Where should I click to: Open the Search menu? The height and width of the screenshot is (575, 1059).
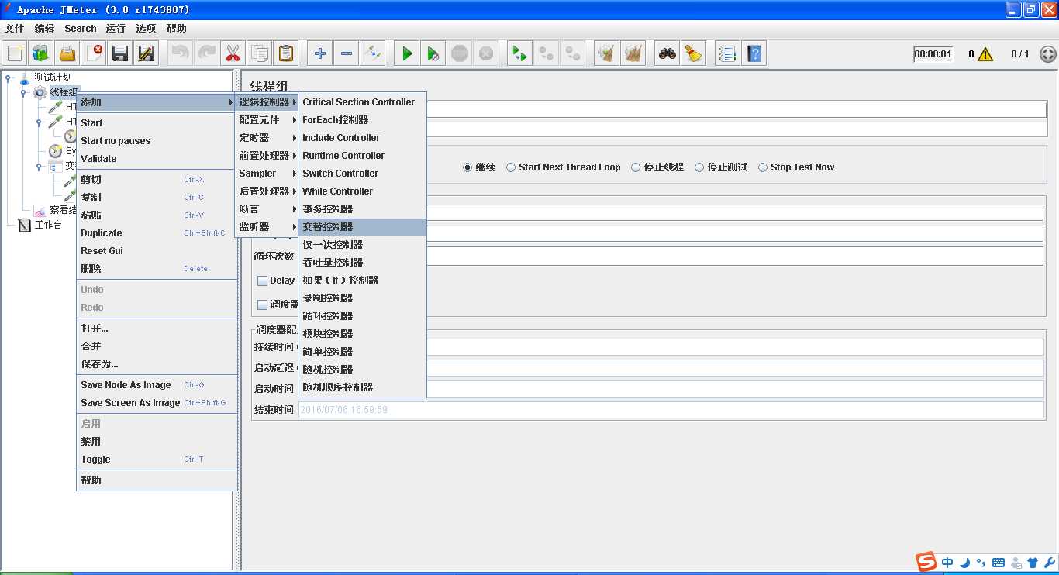point(81,29)
